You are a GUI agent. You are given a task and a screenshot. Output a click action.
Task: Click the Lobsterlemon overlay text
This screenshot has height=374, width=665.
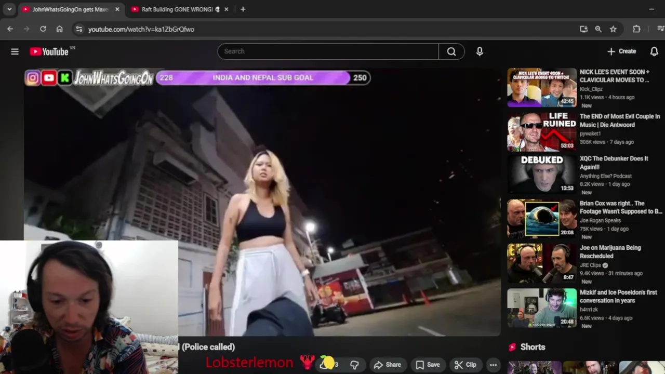[249, 363]
